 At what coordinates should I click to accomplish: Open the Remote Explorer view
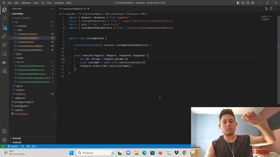click(4, 53)
